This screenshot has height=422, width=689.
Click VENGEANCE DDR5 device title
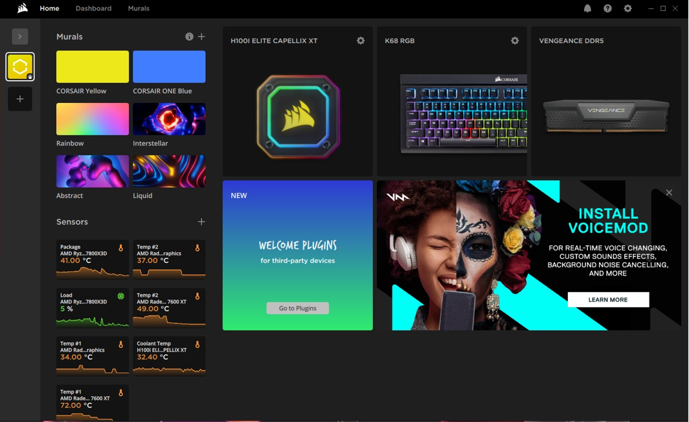[571, 40]
